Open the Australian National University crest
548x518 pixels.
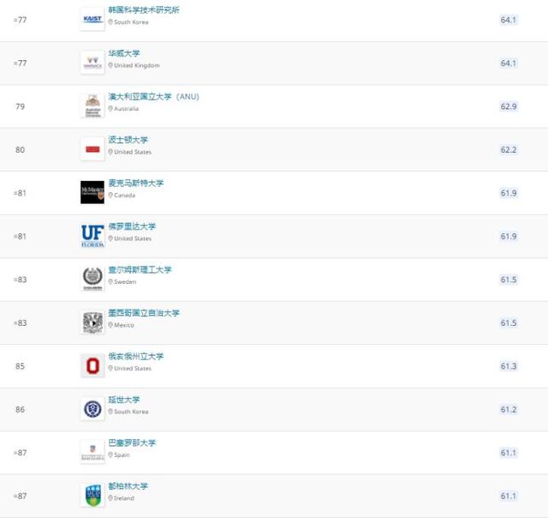click(x=92, y=105)
